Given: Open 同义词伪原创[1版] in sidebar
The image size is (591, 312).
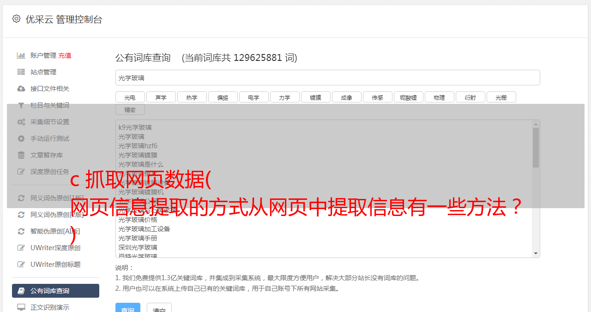Looking at the screenshot, I should coord(57,198).
